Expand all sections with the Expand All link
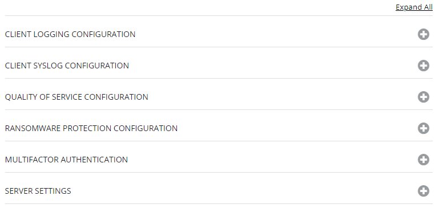Screen dimensions: 435x208 [x=414, y=7]
